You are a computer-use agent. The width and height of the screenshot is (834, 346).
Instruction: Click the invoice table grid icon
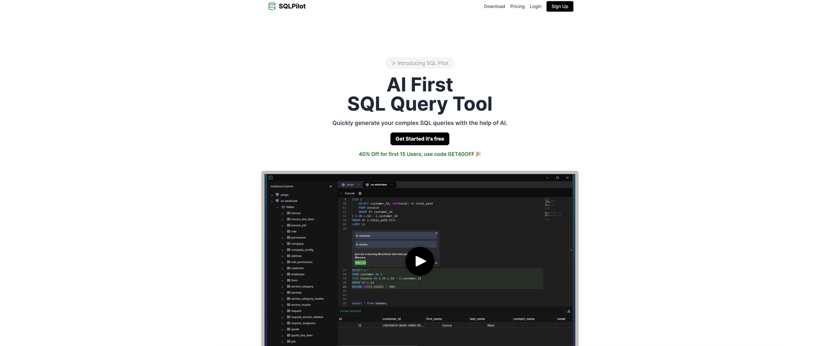point(288,213)
